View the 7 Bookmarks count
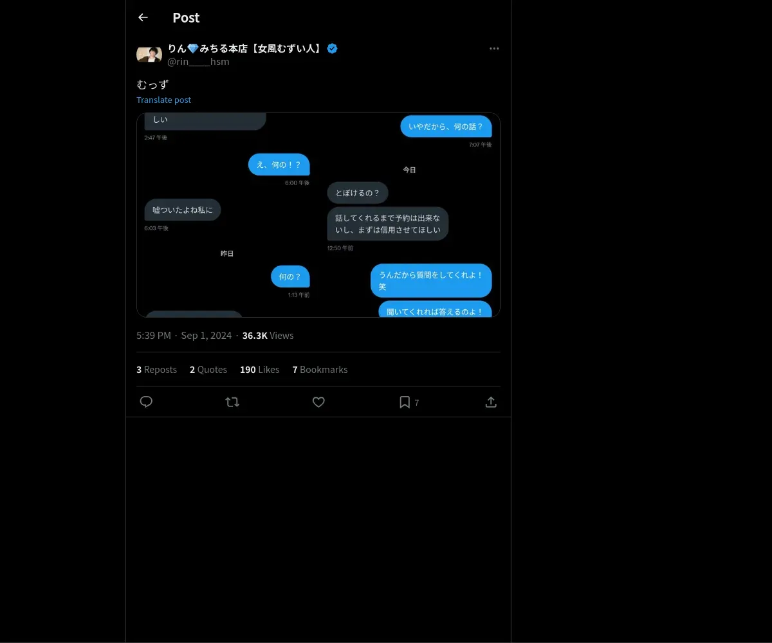Screen dimensions: 772x643 tap(320, 370)
